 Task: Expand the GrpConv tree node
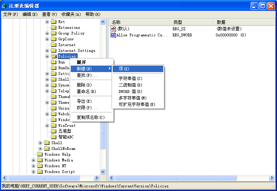[47, 39]
